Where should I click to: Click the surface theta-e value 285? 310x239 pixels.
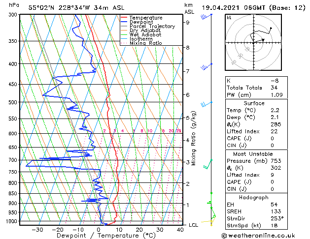[276, 124]
